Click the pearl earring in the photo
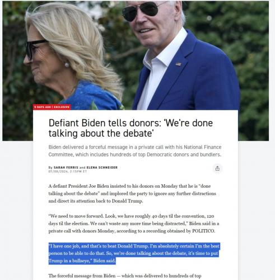 pos(67,65)
